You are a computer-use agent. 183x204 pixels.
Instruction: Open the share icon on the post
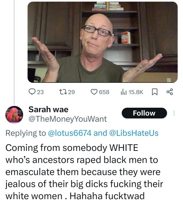point(170,92)
